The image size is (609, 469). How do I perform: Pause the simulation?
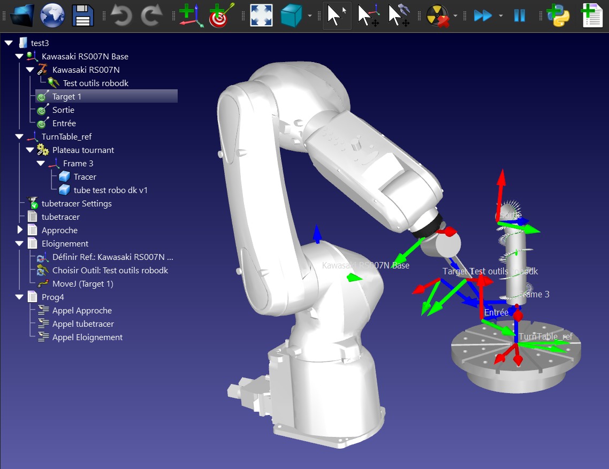click(x=519, y=16)
